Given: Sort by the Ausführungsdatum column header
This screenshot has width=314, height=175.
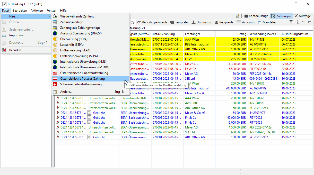Looking at the screenshot, I should [x=294, y=34].
